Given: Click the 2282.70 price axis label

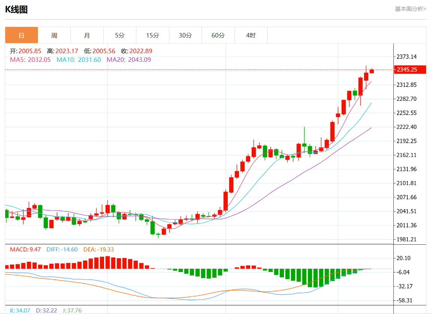Looking at the screenshot, I should (407, 99).
